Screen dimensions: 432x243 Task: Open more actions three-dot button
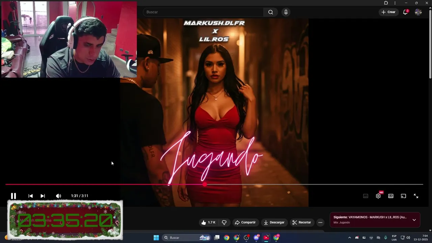[320, 222]
